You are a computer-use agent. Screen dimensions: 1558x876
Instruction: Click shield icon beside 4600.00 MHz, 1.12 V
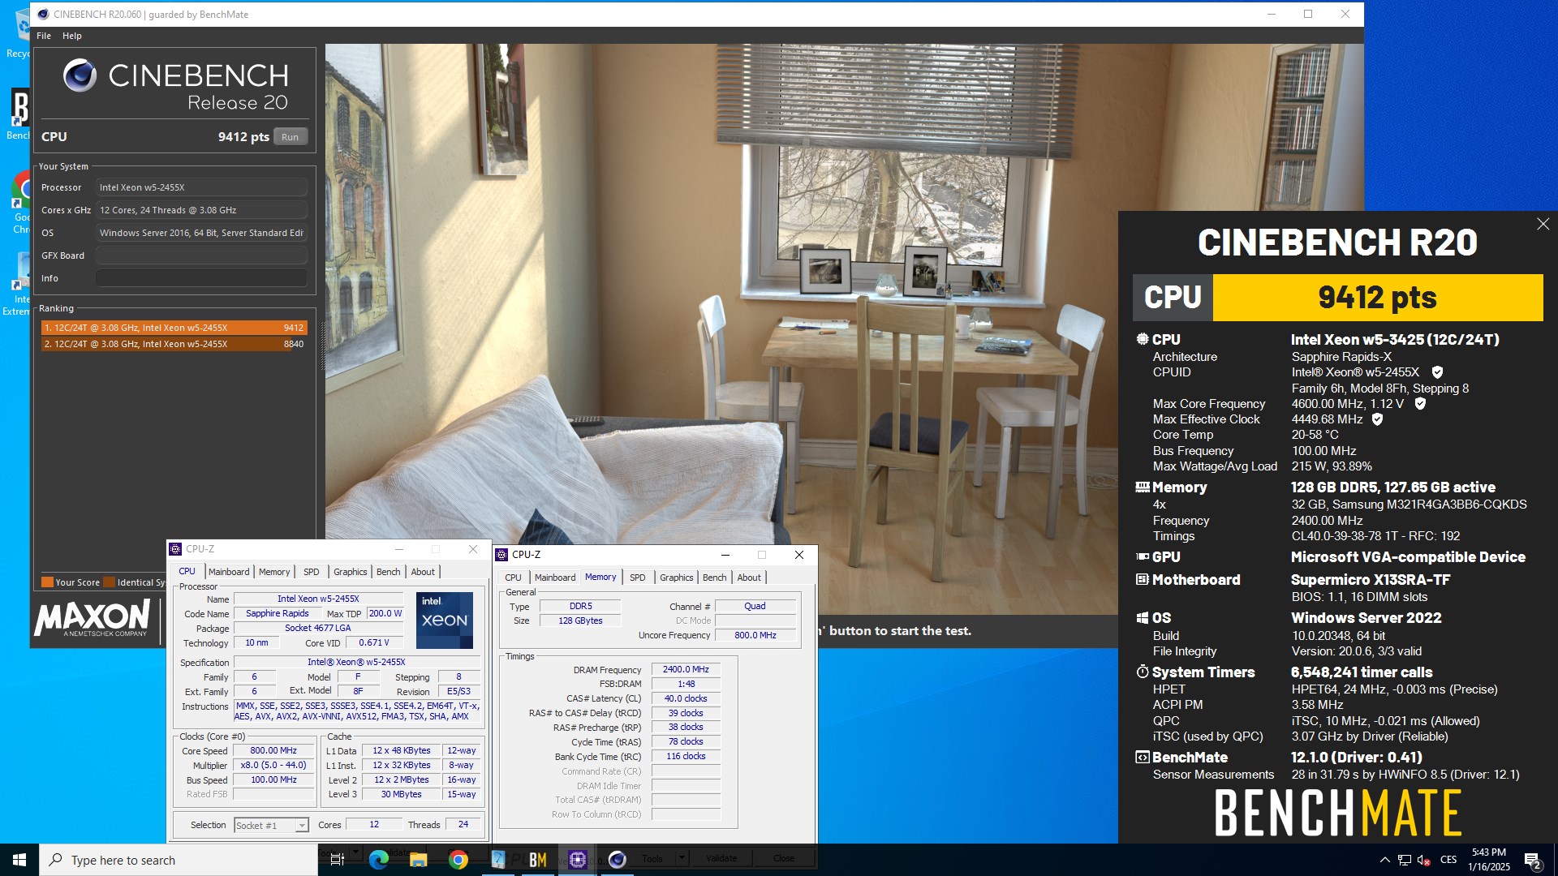pos(1420,404)
